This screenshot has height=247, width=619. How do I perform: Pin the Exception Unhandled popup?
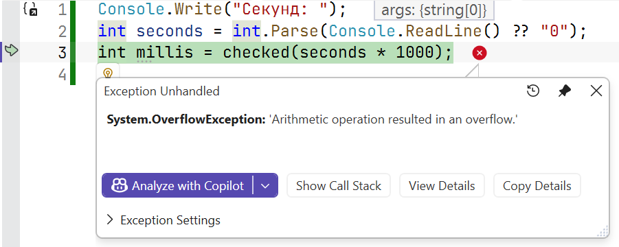[565, 91]
